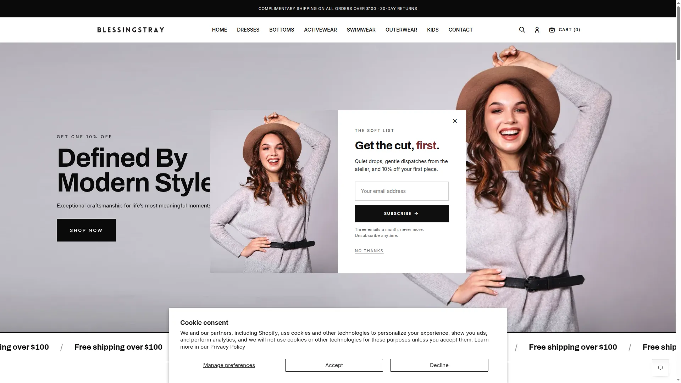The width and height of the screenshot is (681, 383).
Task: Go to the Home menu item
Action: pyautogui.click(x=220, y=30)
